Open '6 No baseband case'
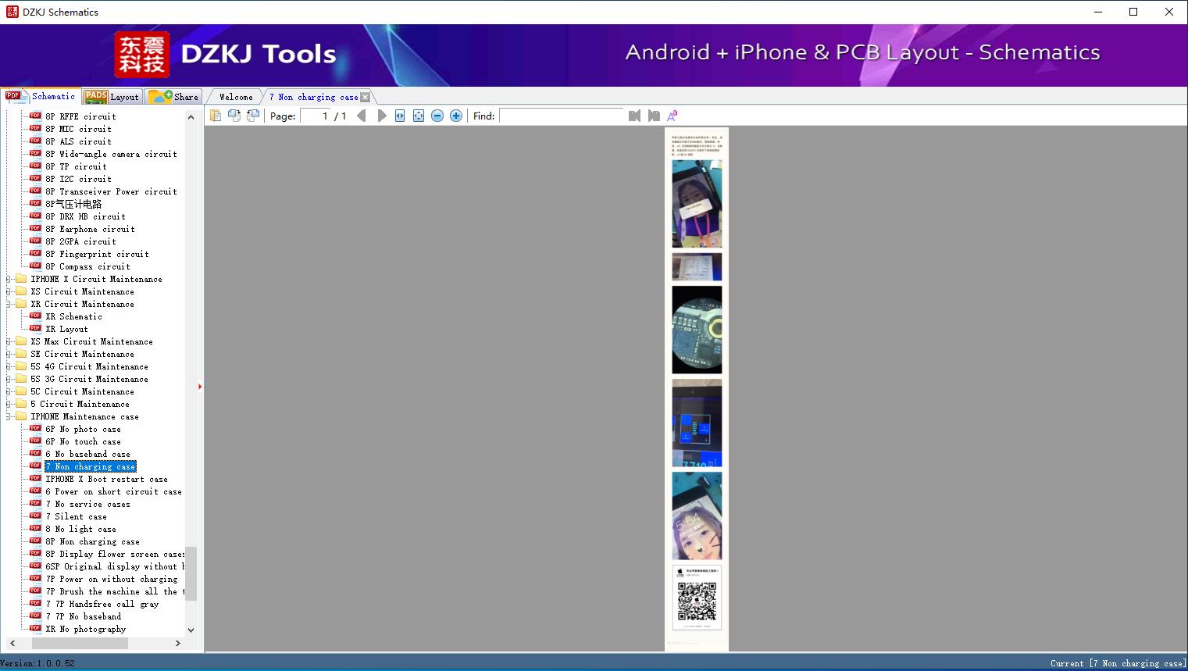Screen dimensions: 1188x671 coord(87,454)
